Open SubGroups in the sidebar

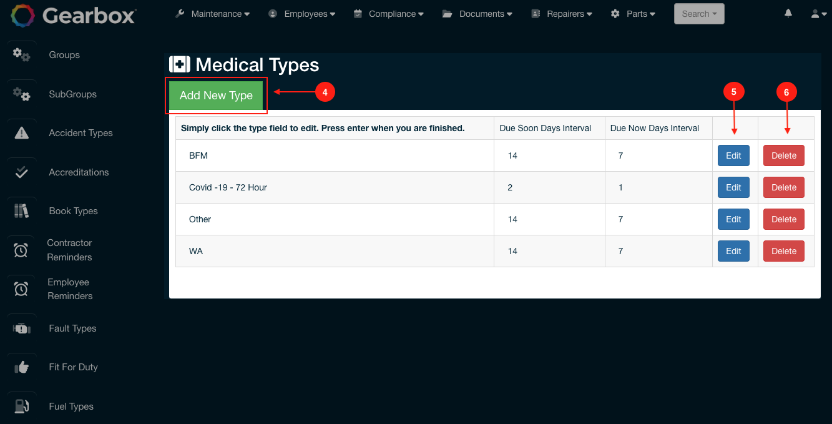pyautogui.click(x=72, y=94)
